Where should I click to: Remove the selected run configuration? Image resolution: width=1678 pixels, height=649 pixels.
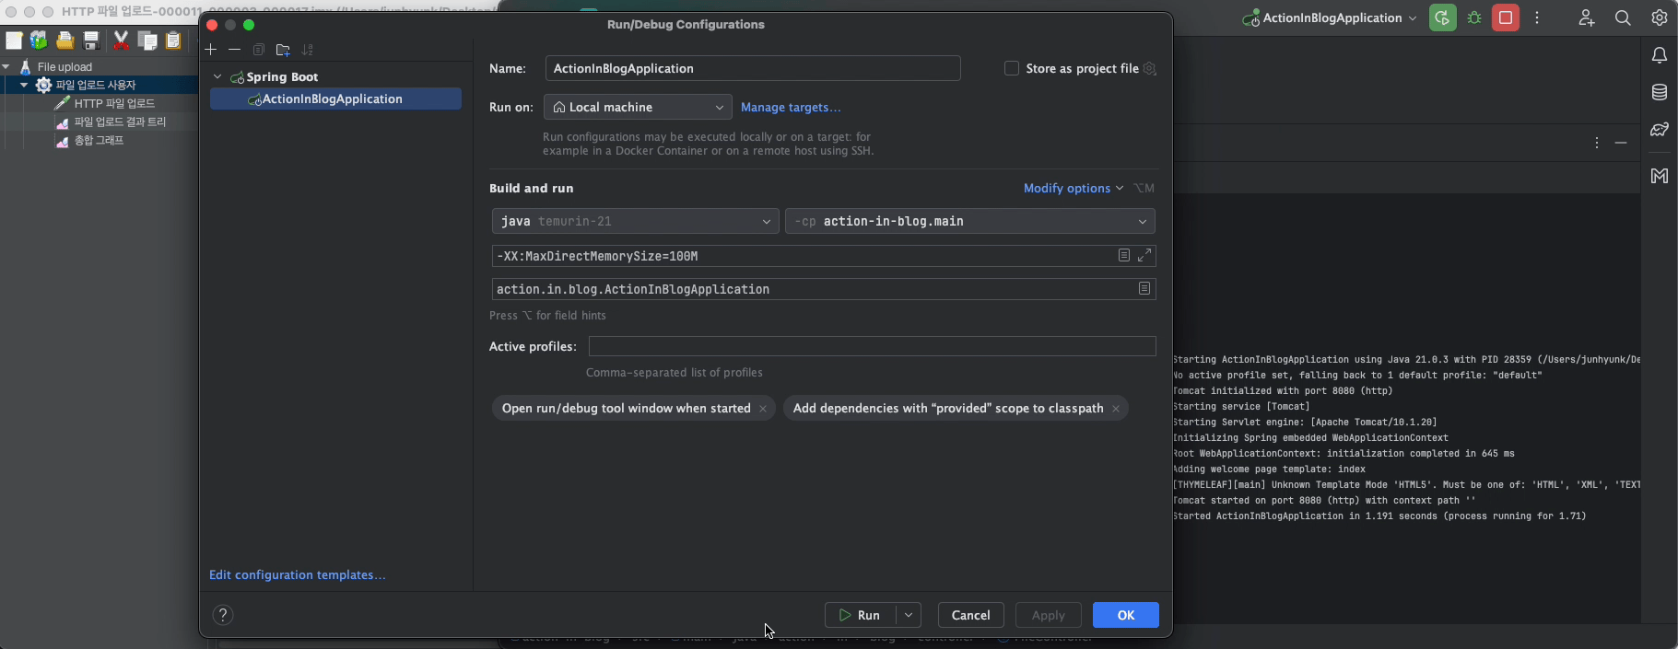point(234,50)
